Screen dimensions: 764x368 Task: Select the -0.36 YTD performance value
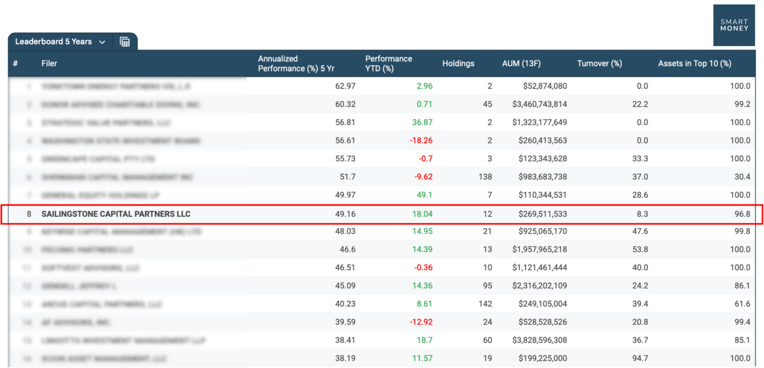click(x=422, y=268)
